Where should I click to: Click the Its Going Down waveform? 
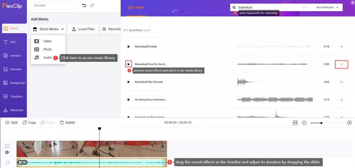275,100
